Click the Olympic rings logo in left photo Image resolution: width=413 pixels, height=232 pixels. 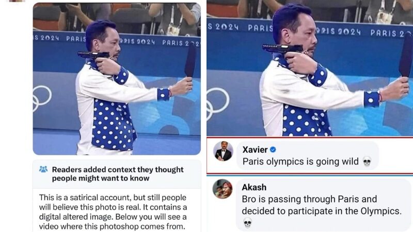pyautogui.click(x=42, y=98)
